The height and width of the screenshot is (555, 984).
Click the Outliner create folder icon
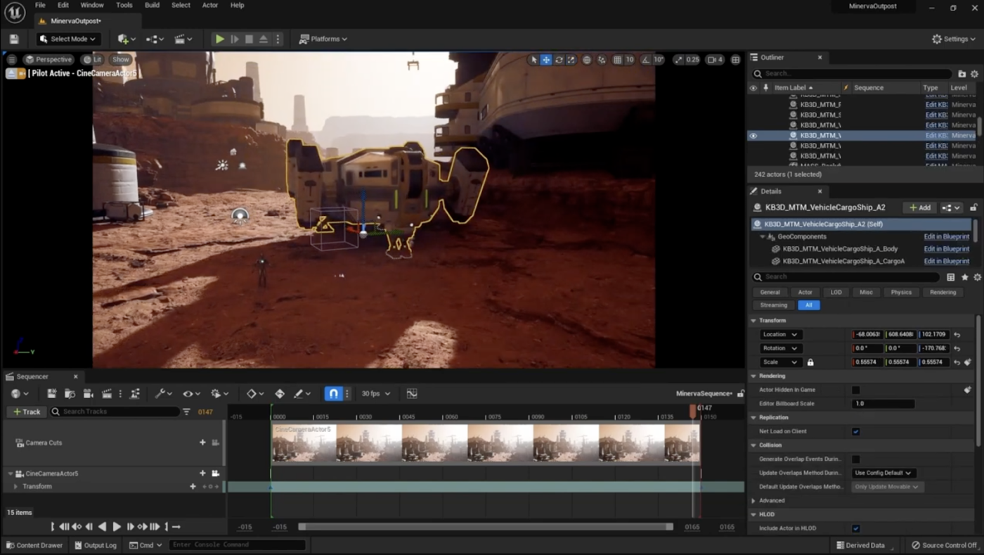962,74
